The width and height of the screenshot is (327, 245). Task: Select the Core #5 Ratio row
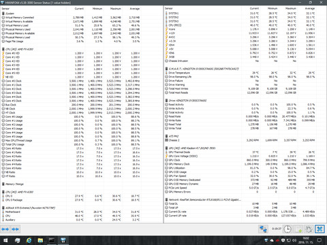point(71,168)
